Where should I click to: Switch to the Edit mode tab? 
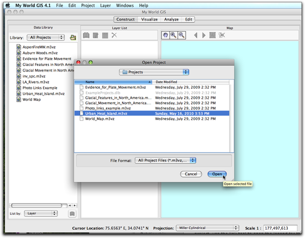[189, 19]
